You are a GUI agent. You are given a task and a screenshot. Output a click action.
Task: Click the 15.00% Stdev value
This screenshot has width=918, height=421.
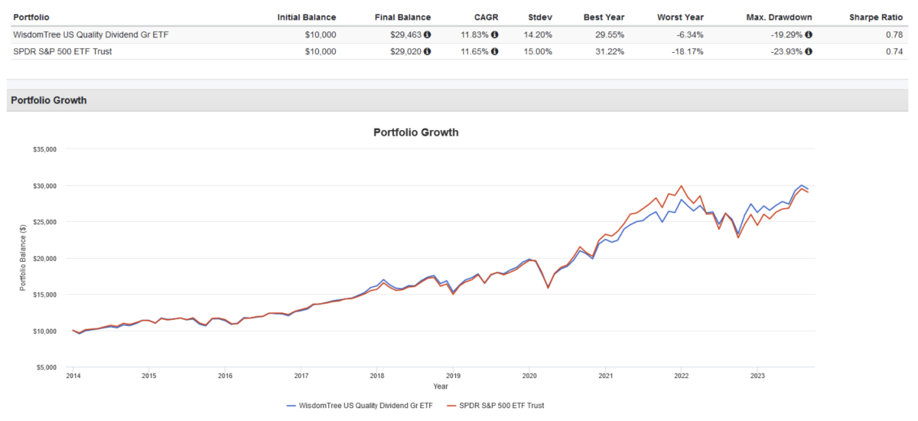click(x=537, y=51)
